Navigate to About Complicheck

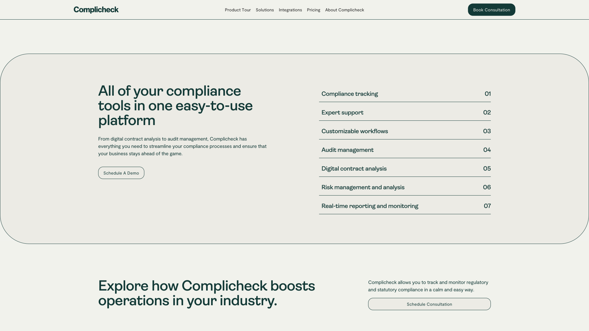pos(345,10)
